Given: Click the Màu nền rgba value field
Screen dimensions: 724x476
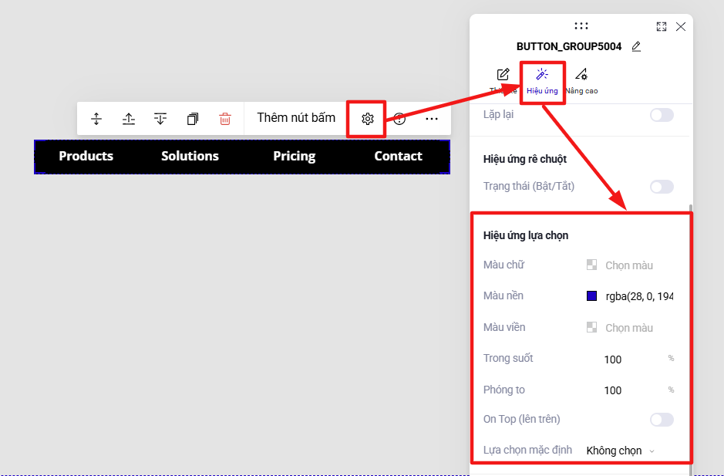Looking at the screenshot, I should [x=639, y=296].
